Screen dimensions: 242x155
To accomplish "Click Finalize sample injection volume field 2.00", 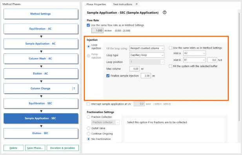I will coord(146,76).
